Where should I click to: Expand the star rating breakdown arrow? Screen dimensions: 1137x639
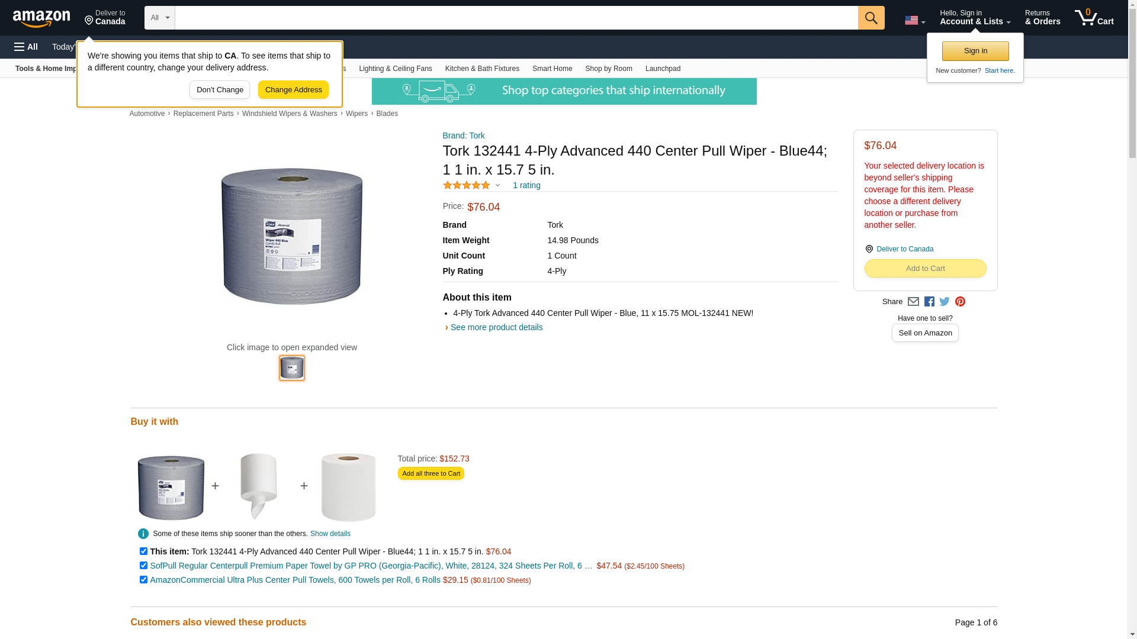[497, 185]
